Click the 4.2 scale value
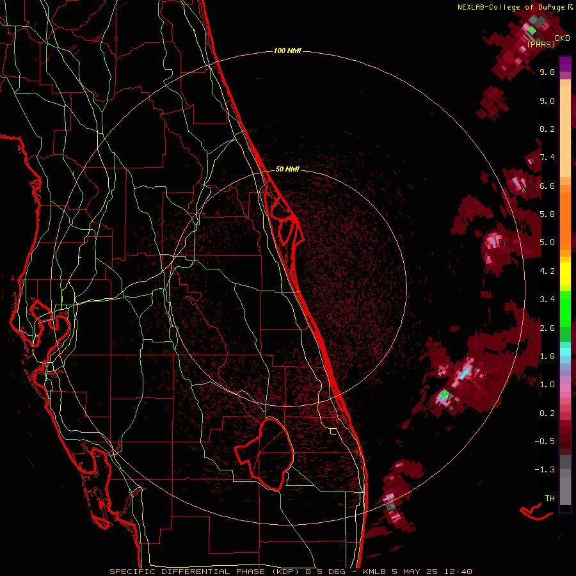Screen dimensions: 576x576 547,271
